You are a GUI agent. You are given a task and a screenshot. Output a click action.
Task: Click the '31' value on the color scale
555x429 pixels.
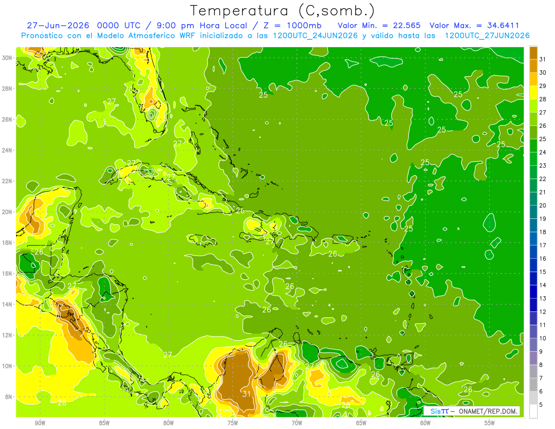point(543,59)
